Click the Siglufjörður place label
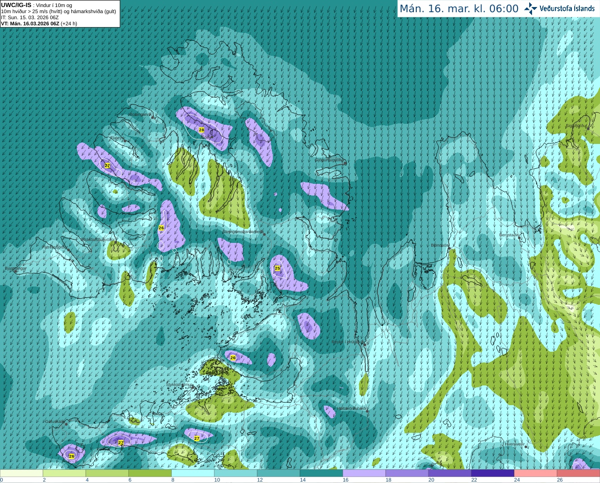 (x=577, y=126)
